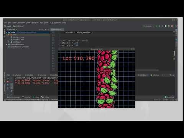
Task: Toggle the tool window quick-access button in status bar
Action: [x=5, y=100]
